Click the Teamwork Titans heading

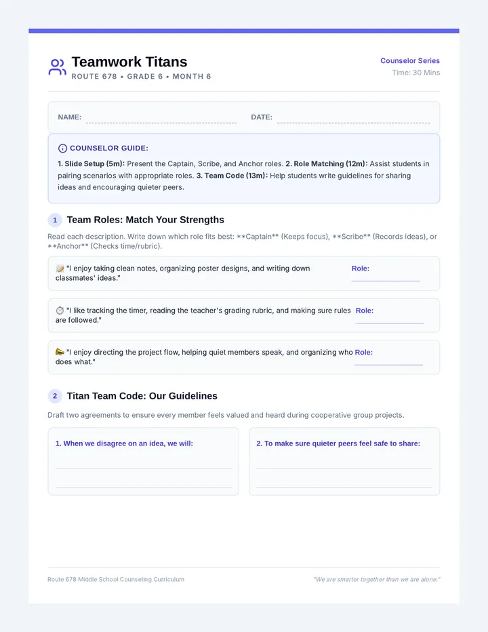(x=129, y=62)
